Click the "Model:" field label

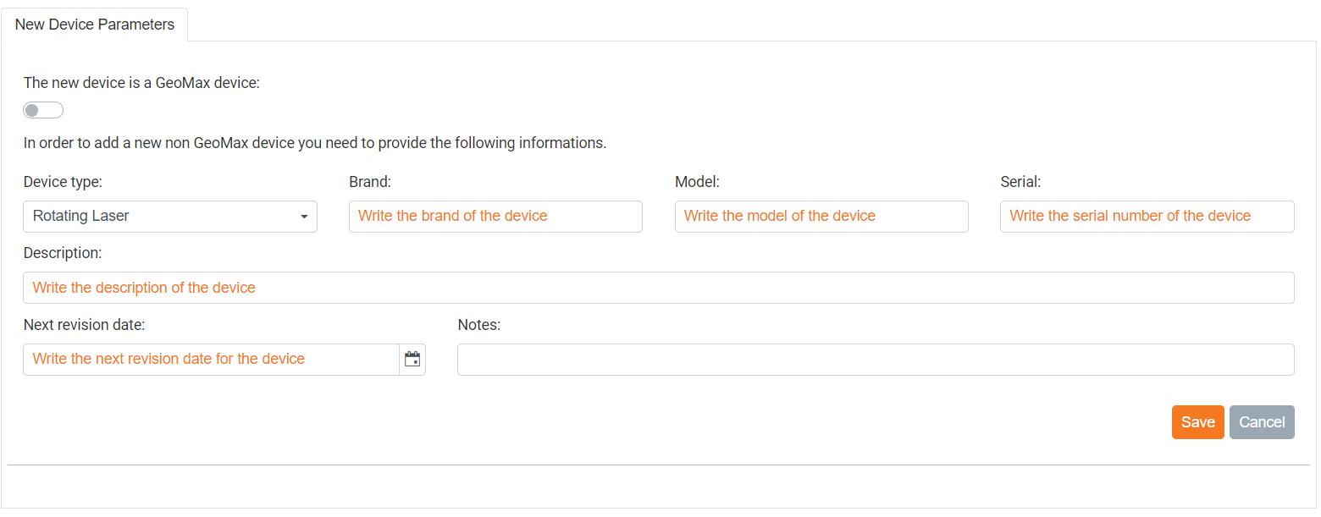[x=696, y=181]
